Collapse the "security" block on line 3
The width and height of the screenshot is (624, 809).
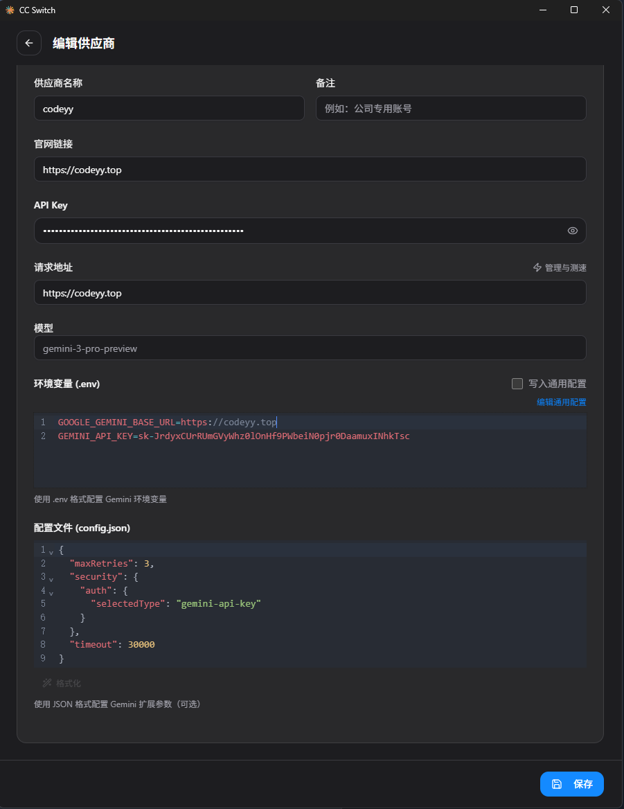coord(51,579)
